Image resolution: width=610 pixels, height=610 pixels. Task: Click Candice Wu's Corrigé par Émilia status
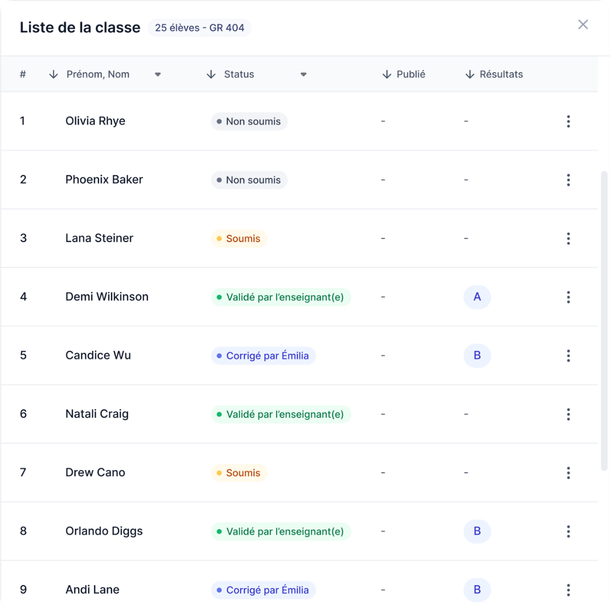tap(263, 356)
